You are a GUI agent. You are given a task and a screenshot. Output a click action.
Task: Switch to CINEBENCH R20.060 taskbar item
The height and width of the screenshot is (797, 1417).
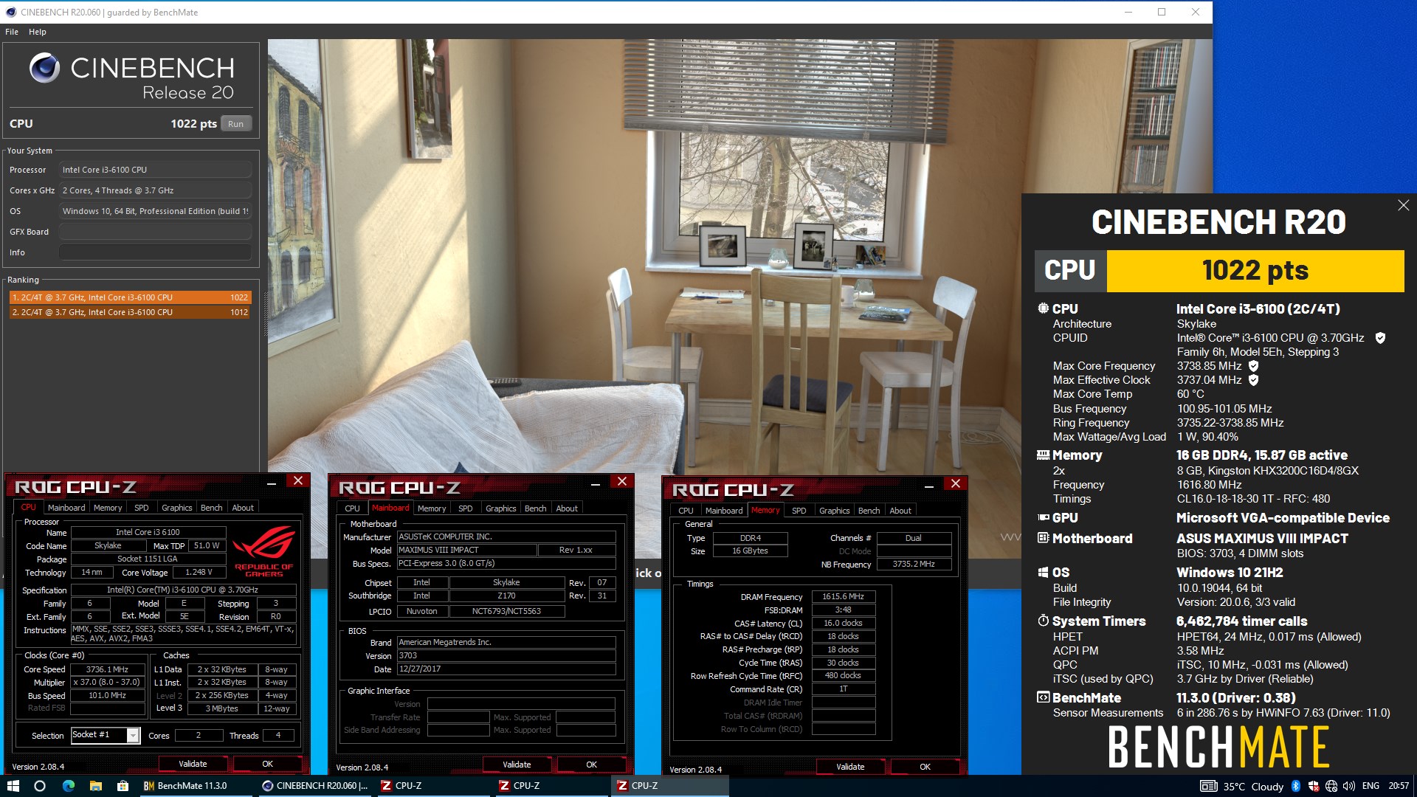pos(315,786)
